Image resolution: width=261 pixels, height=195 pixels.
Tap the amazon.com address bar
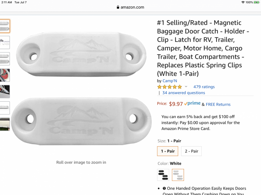130,7
